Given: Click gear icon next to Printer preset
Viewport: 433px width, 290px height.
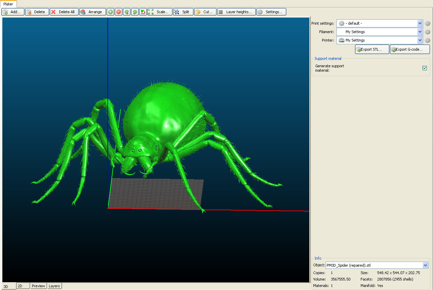Looking at the screenshot, I should pyautogui.click(x=428, y=40).
